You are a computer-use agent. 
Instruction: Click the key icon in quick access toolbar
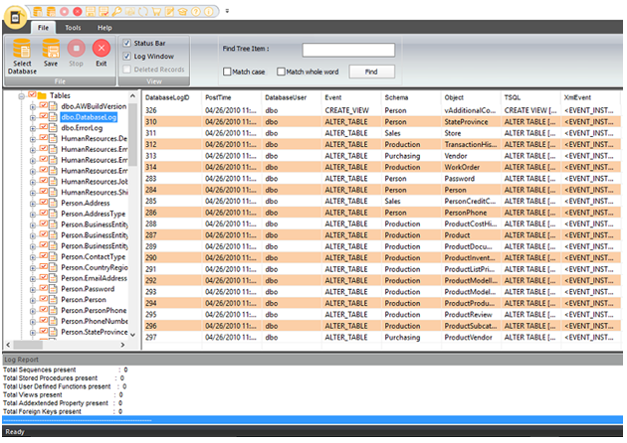pyautogui.click(x=117, y=10)
